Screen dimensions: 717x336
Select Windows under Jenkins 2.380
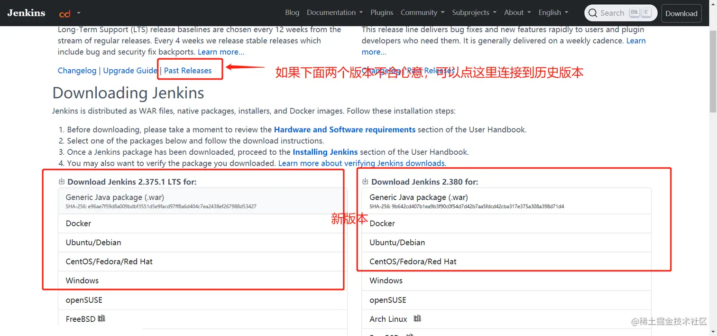coord(506,280)
